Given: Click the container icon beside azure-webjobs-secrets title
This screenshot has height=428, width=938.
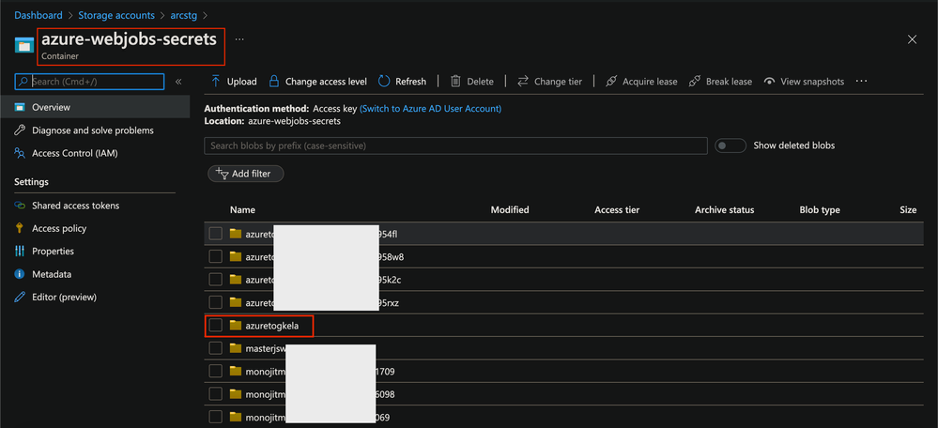Looking at the screenshot, I should coord(24,45).
